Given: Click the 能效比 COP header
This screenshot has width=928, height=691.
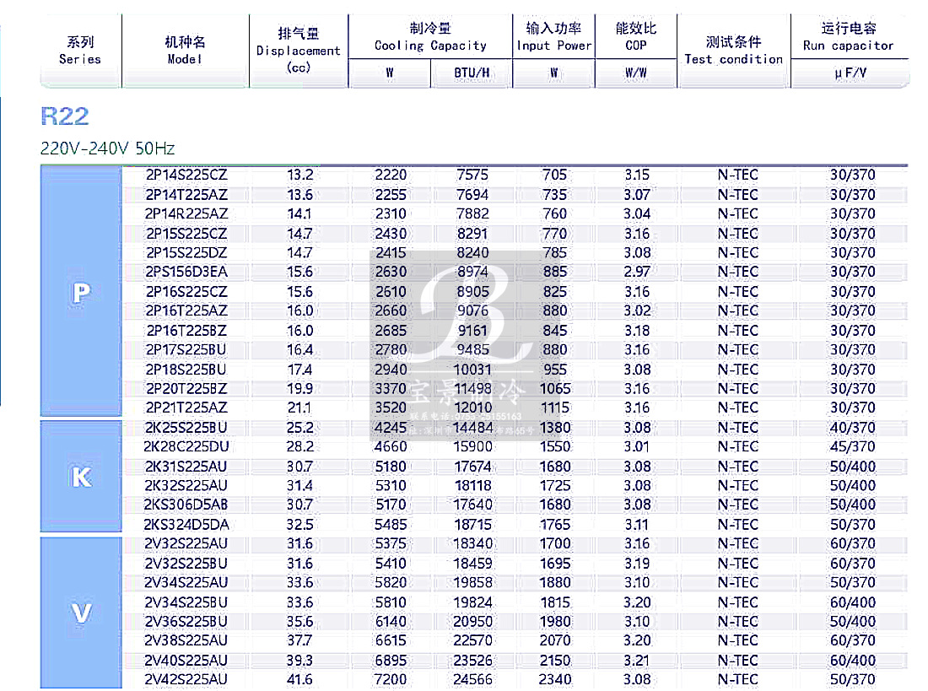Looking at the screenshot, I should tap(635, 36).
